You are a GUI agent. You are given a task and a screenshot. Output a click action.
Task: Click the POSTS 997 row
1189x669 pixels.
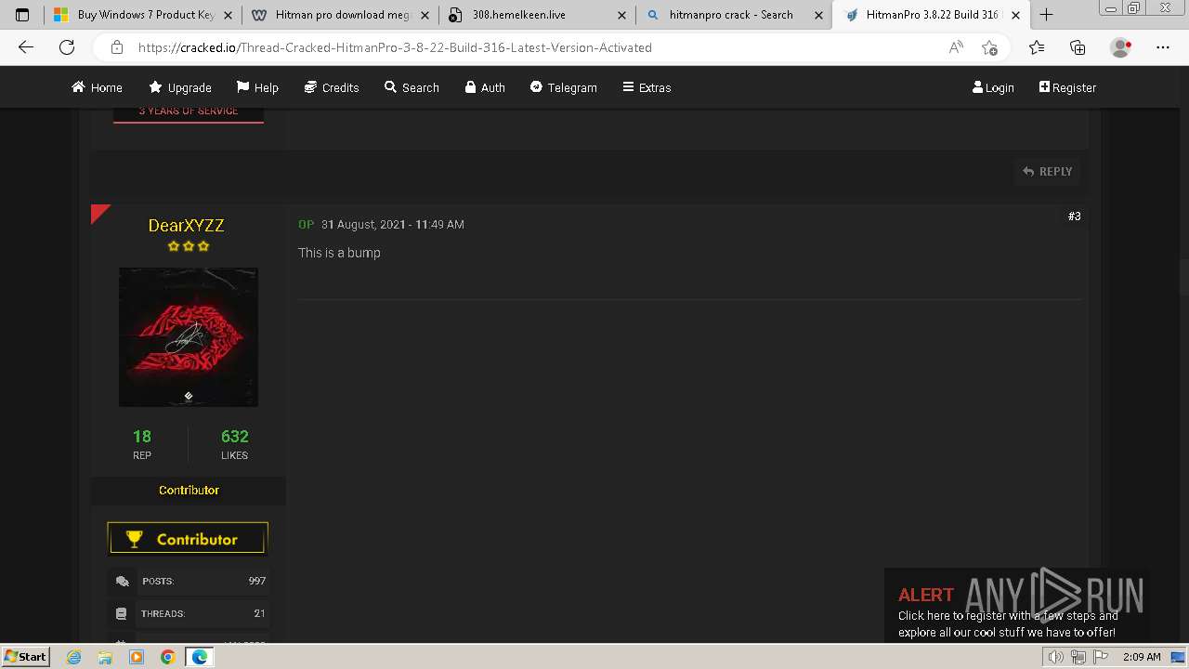(189, 581)
